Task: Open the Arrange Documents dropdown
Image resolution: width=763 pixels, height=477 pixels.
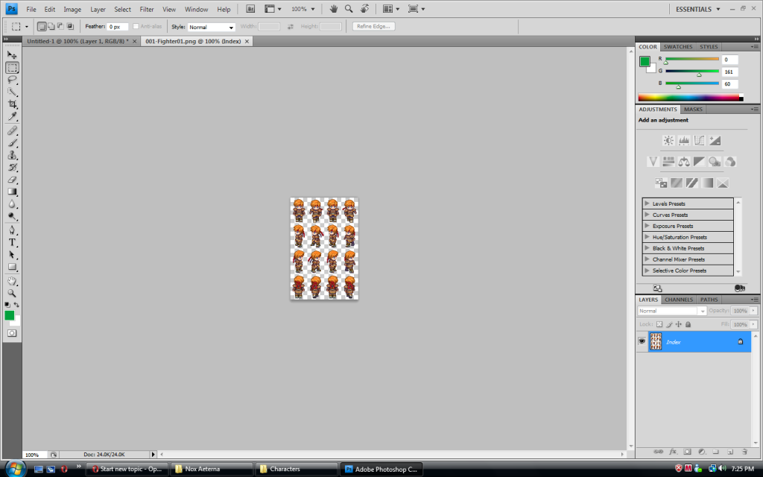Action: click(x=390, y=9)
